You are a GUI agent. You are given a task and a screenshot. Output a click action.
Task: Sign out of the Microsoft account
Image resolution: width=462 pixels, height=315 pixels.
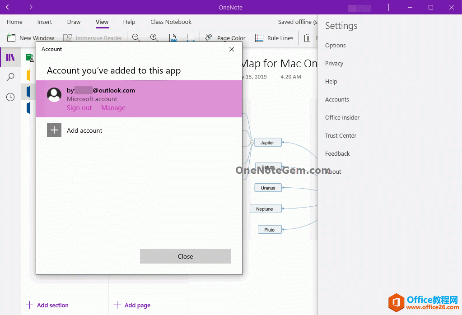(79, 107)
